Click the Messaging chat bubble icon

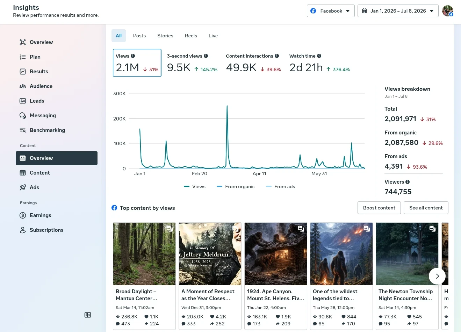[23, 116]
